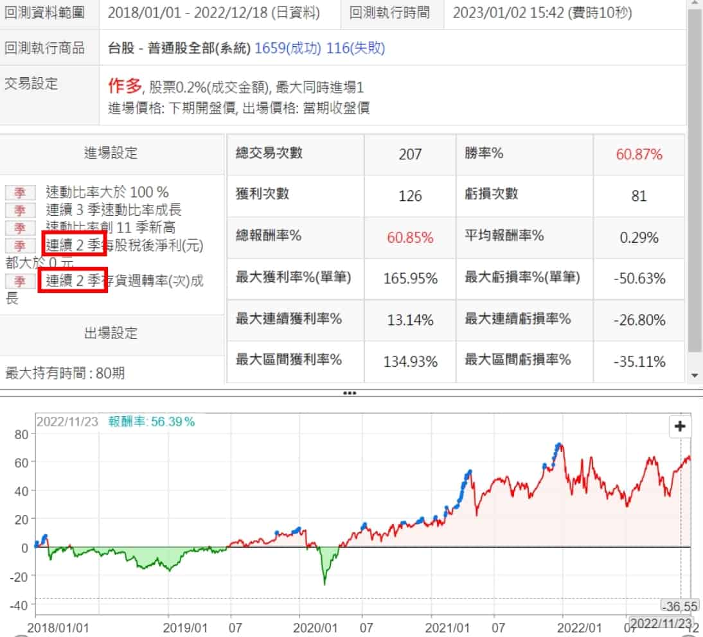Click the 季 badge next to 連續 3 季速動比率成長

pos(20,210)
